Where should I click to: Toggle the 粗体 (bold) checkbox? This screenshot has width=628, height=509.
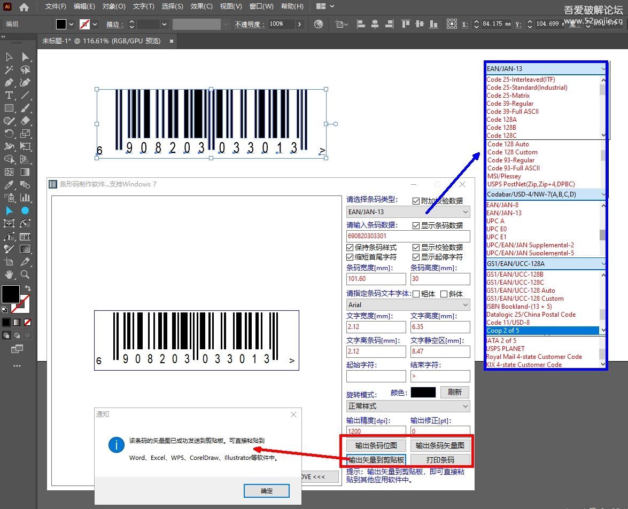pos(416,294)
